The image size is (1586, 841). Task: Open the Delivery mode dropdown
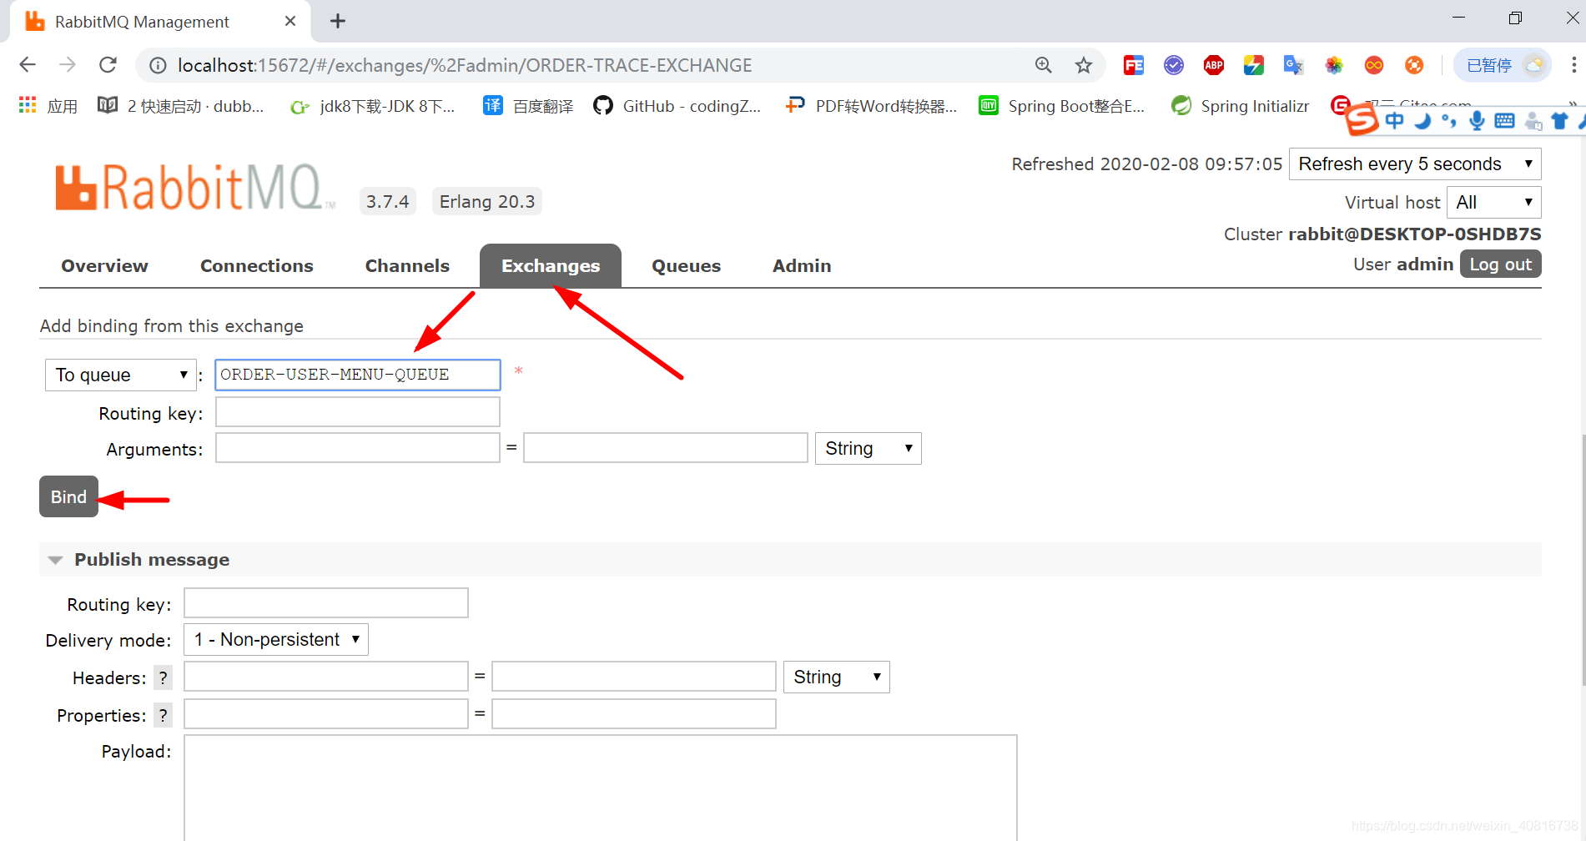click(x=276, y=640)
